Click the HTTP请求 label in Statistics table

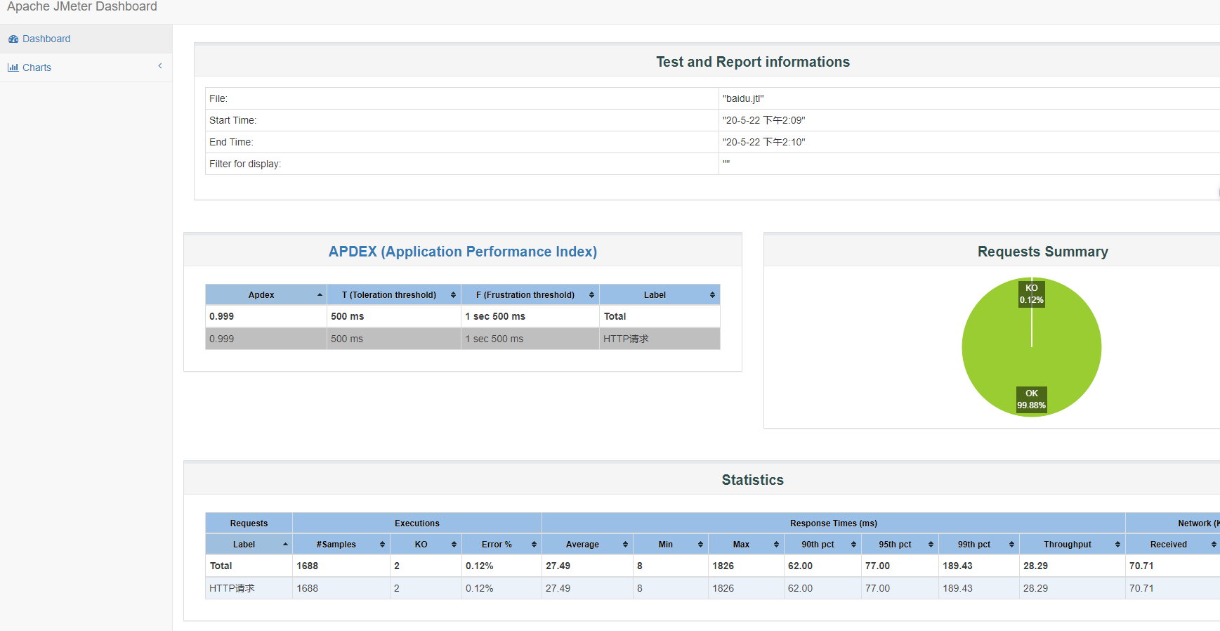(x=232, y=588)
